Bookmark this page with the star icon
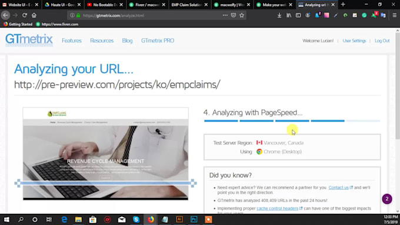This screenshot has height=225, width=400. click(242, 15)
